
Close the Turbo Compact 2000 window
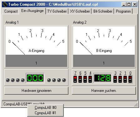pos(135,4)
